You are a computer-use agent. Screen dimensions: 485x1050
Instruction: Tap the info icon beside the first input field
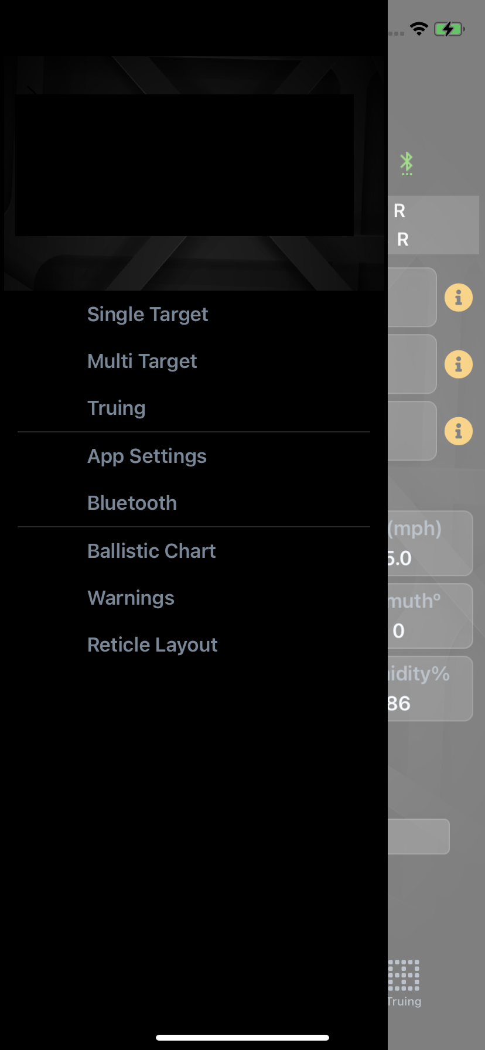click(457, 297)
